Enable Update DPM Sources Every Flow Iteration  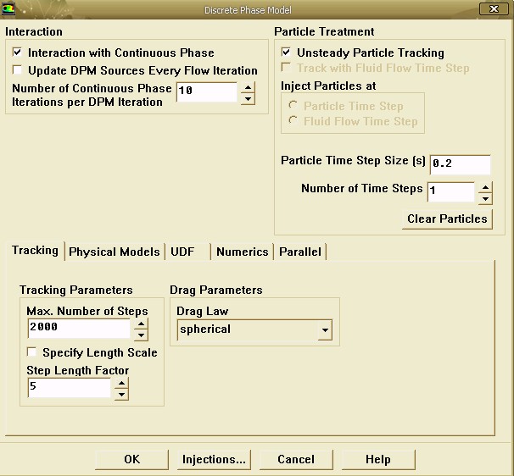tap(18, 70)
